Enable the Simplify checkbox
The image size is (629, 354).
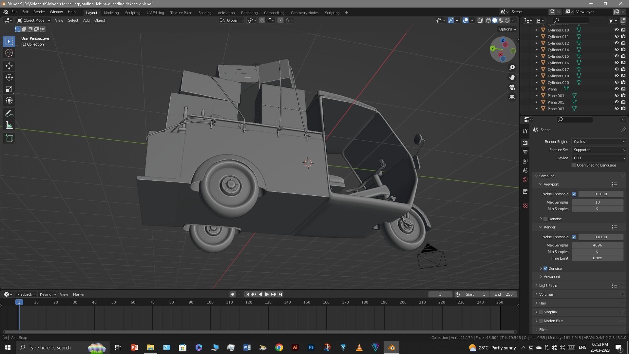point(541,312)
